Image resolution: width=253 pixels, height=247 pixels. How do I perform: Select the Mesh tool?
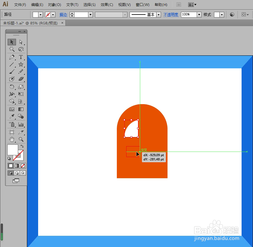coord(12,109)
